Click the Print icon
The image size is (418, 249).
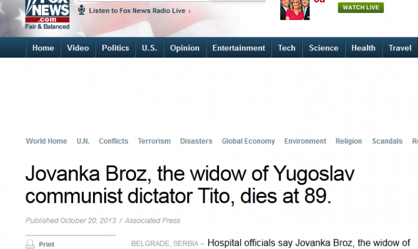coord(30,244)
